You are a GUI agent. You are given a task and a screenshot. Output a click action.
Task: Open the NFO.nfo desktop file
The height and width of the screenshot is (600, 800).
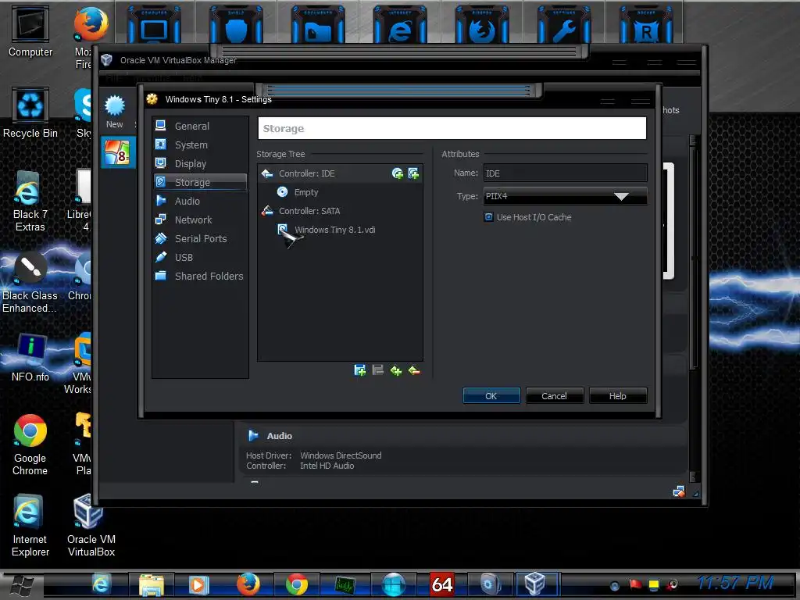pyautogui.click(x=30, y=358)
